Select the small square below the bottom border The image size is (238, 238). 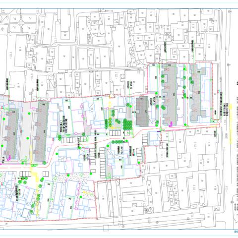[x=106, y=228]
